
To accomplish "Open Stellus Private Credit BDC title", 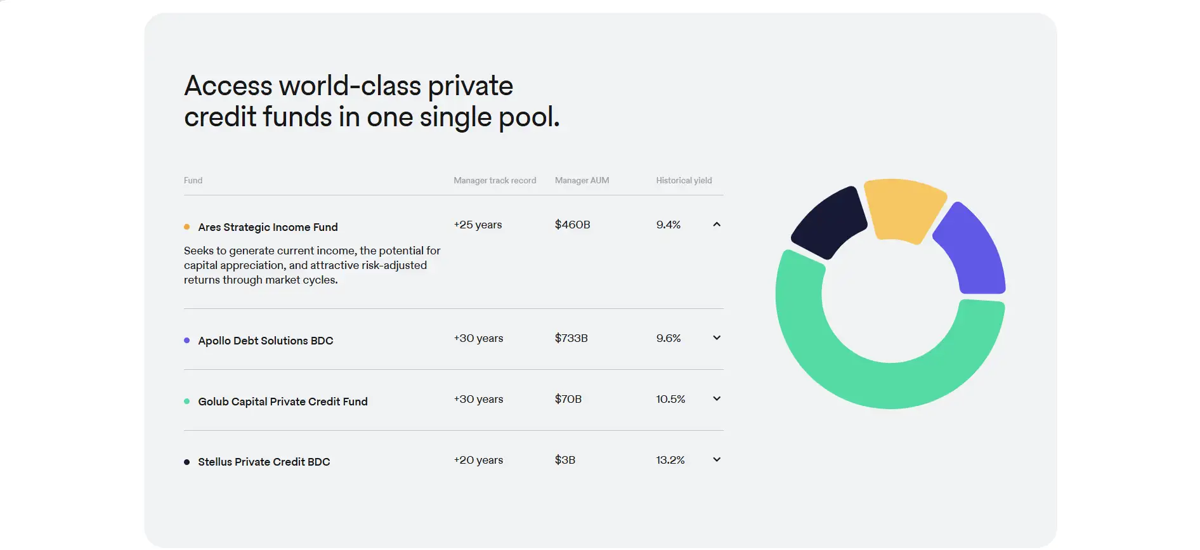I will point(264,462).
